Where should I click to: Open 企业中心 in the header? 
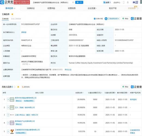click(x=117, y=2)
